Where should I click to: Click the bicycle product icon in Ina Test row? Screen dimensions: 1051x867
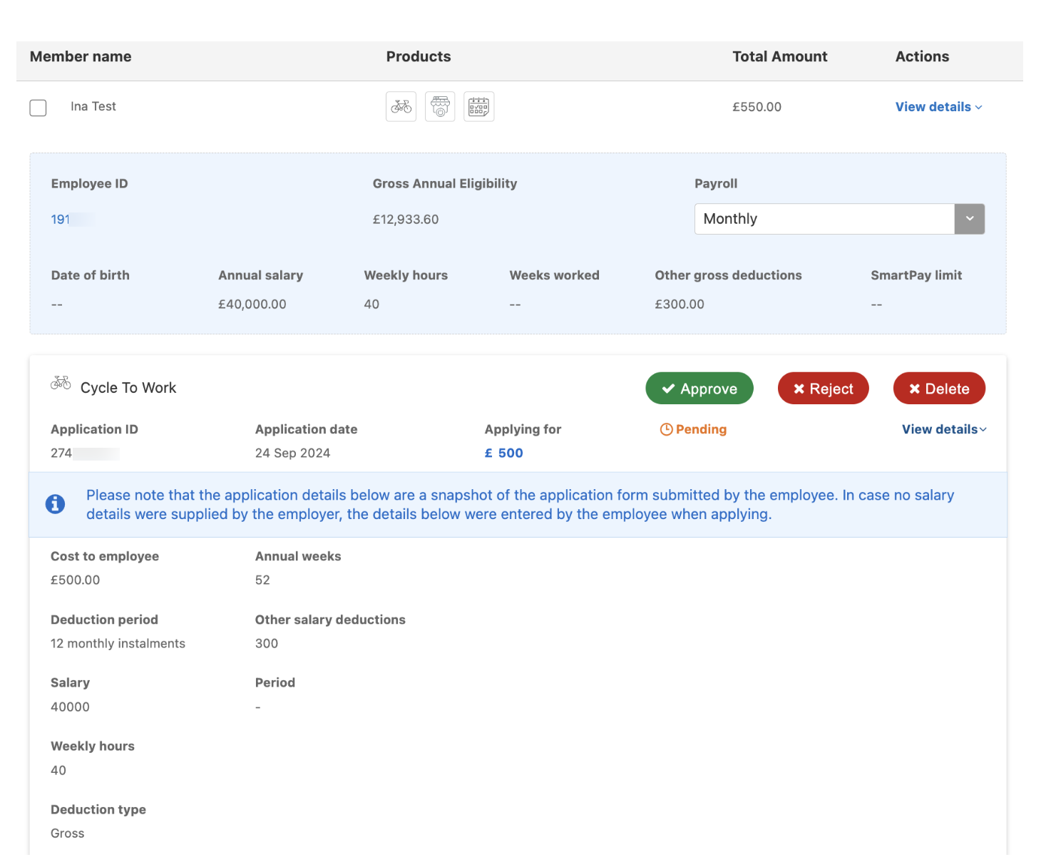click(401, 107)
